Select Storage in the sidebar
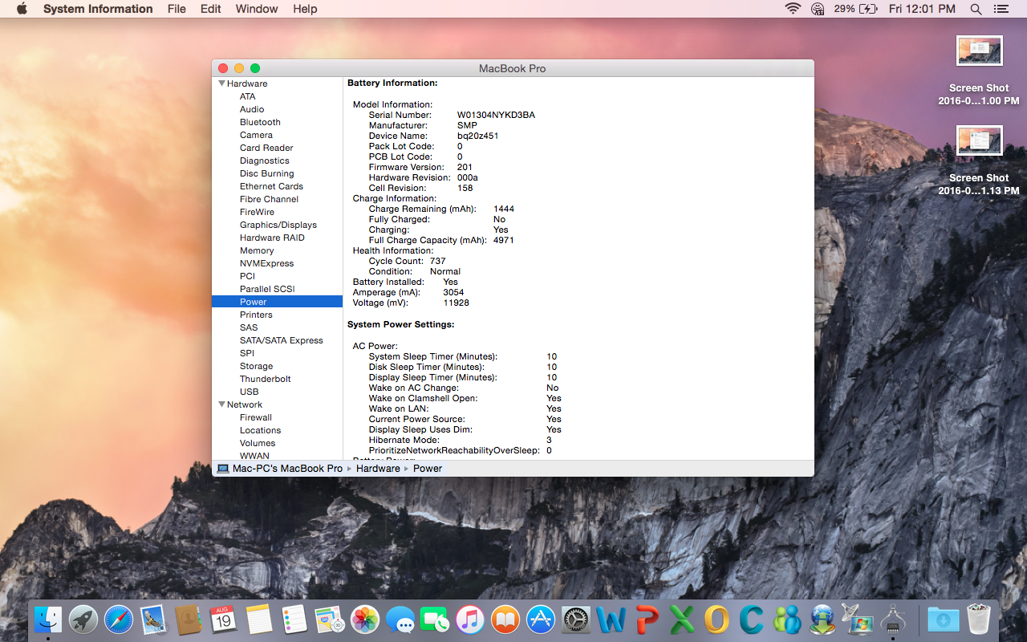 (256, 366)
